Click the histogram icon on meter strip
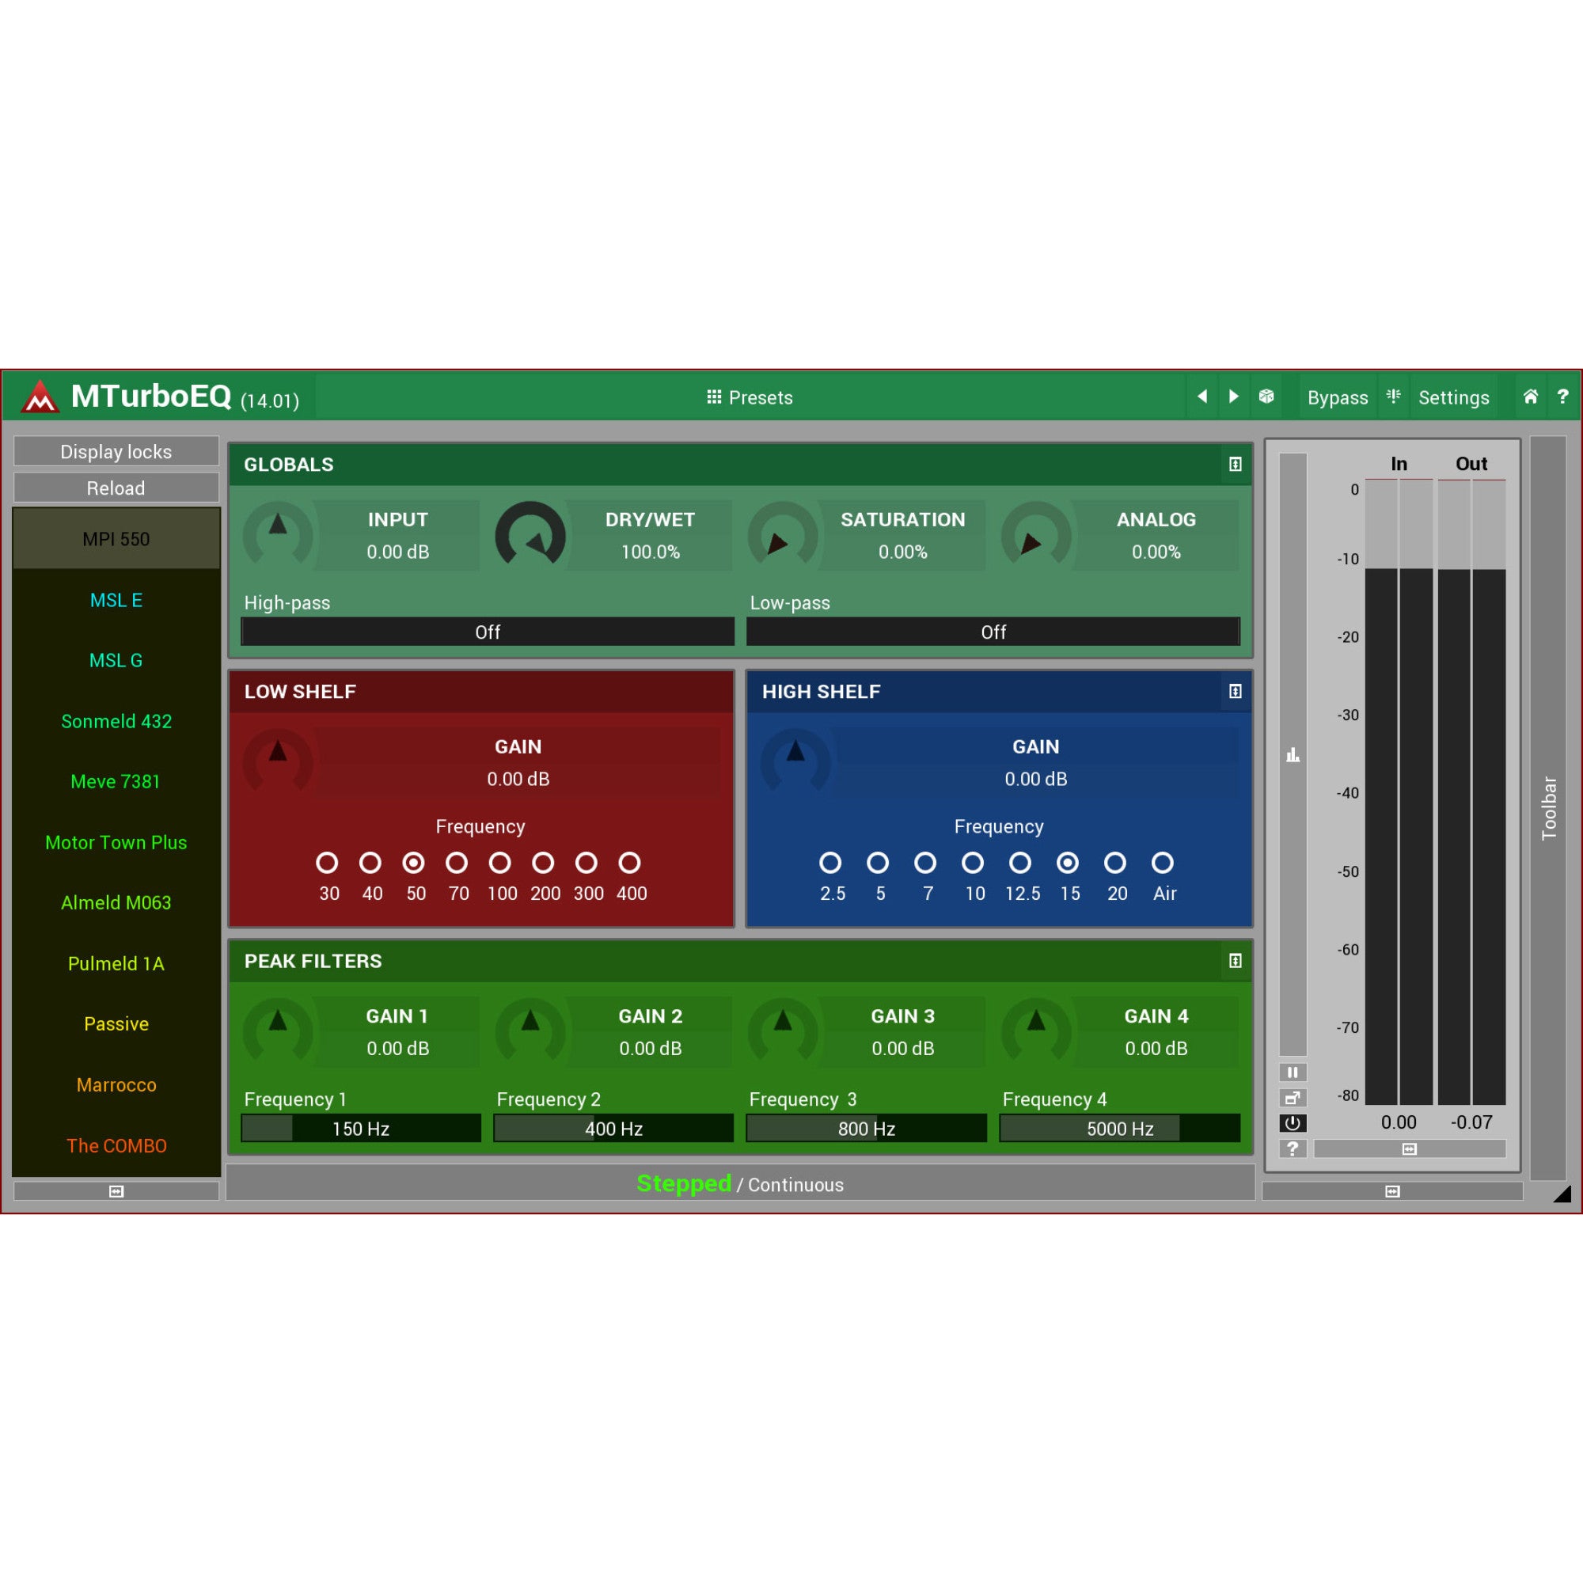 (x=1293, y=754)
